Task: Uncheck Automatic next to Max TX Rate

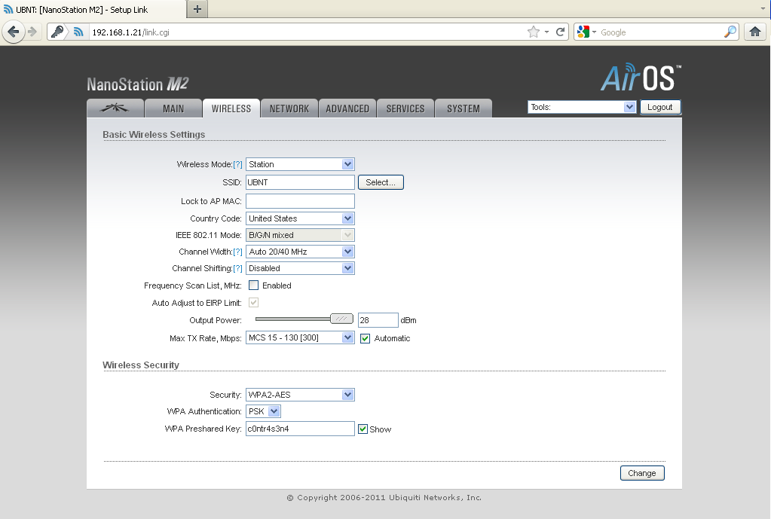Action: coord(365,338)
